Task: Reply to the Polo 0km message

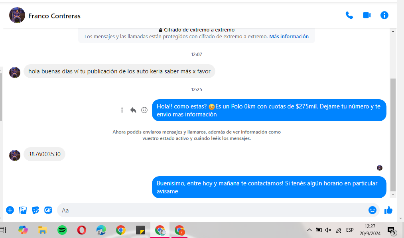Action: point(133,110)
